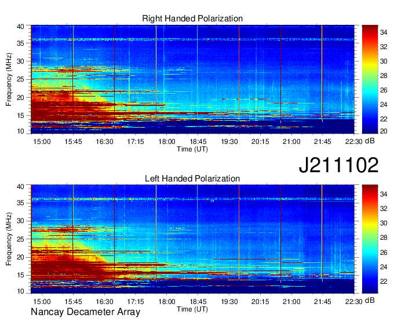The height and width of the screenshot is (319, 394).
Task: Click 21:45 tick label under Right Handed plot
Action: coord(323,142)
